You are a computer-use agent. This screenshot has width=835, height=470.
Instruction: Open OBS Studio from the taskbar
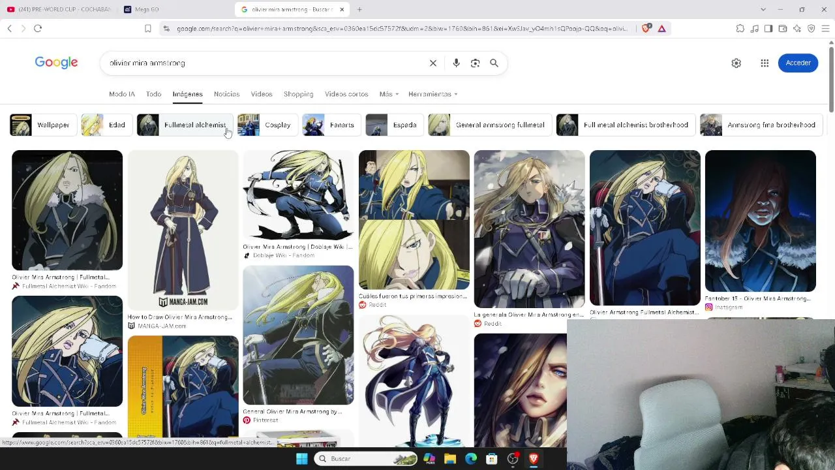click(x=513, y=459)
